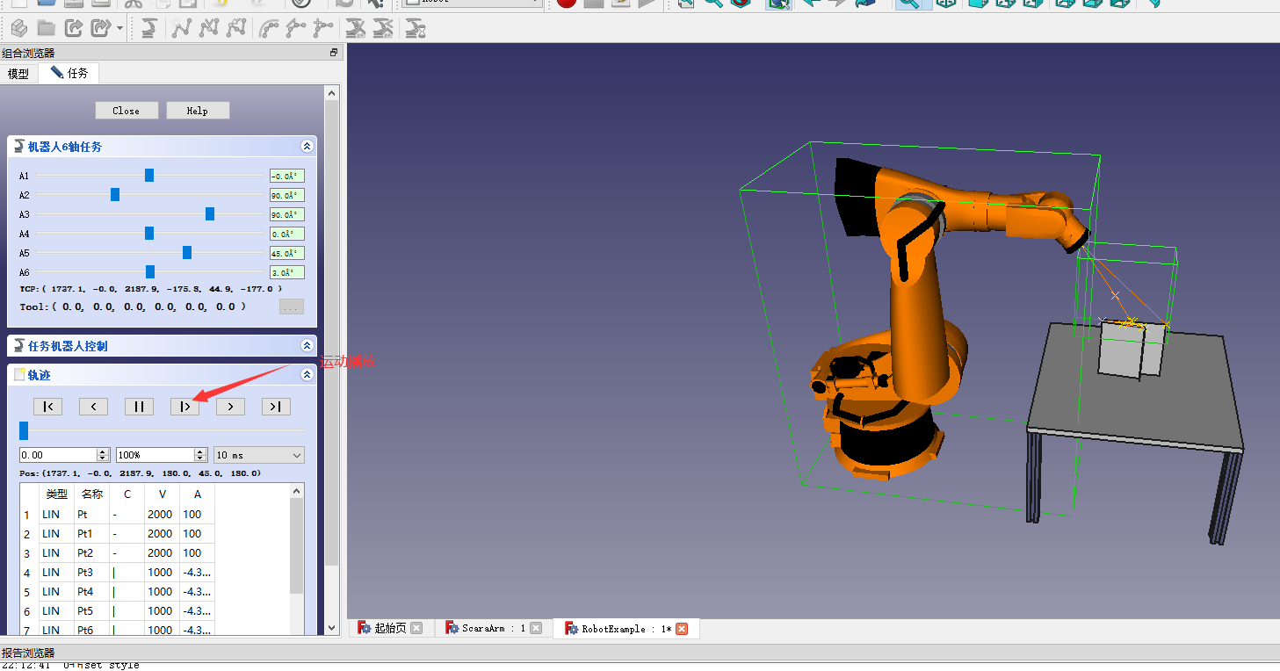Screen dimensions: 1280x671
Task: Click the third trajectory polyline icon
Action: coord(235,28)
